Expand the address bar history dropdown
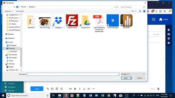 coord(114,7)
